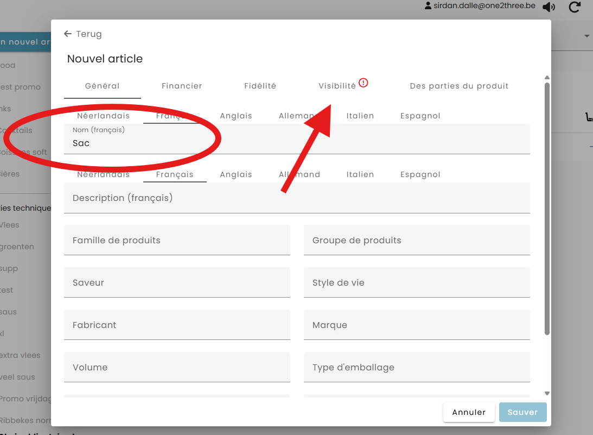This screenshot has height=435, width=593.
Task: Click the scroll-up arrow of the dialog scrollbar
Action: click(x=547, y=78)
